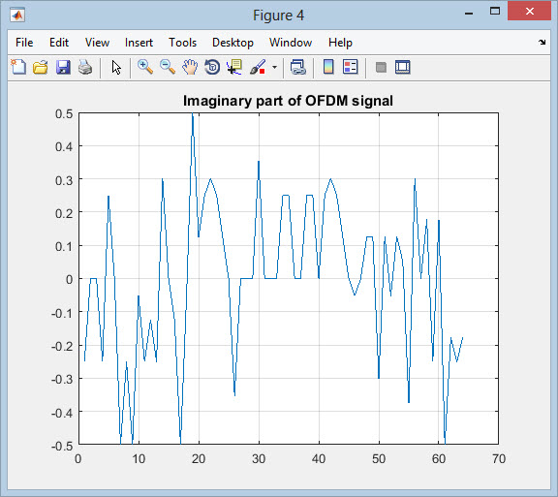This screenshot has width=558, height=497.
Task: Select the Edit Plot arrow tool
Action: (116, 67)
